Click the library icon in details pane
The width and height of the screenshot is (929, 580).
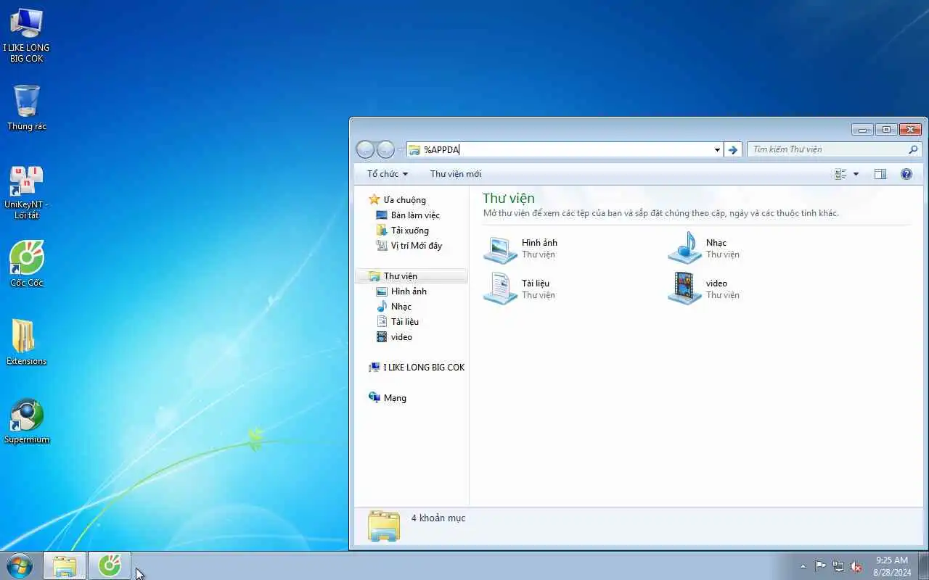[384, 526]
